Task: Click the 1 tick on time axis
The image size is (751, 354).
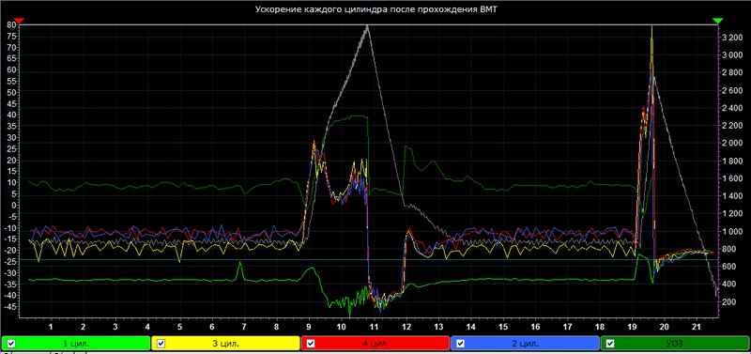Action: (x=51, y=327)
